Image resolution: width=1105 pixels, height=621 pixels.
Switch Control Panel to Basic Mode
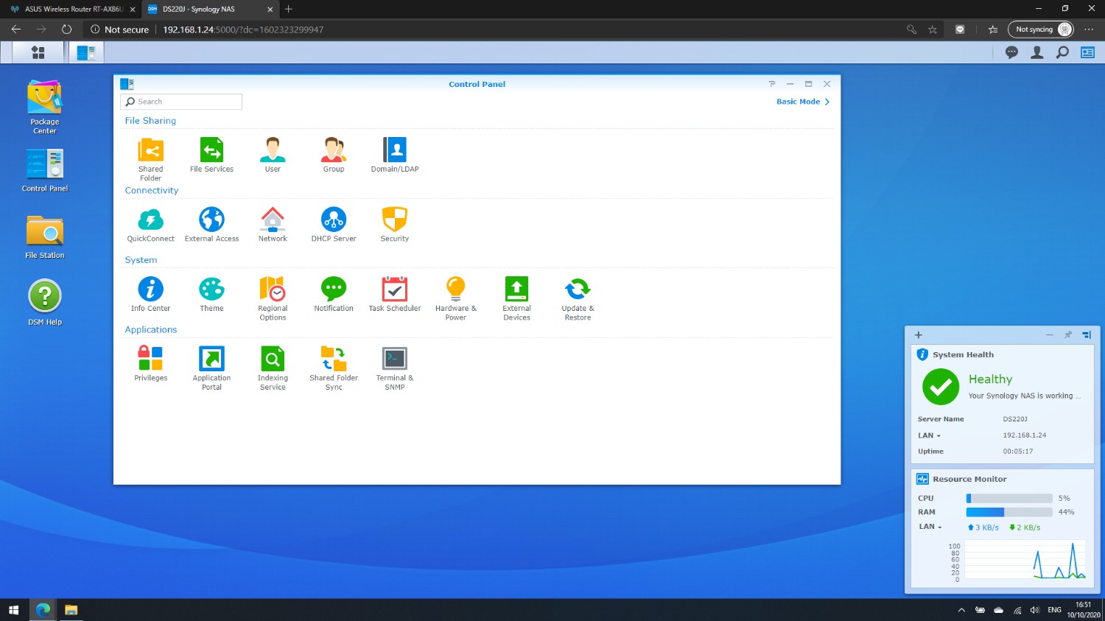803,102
